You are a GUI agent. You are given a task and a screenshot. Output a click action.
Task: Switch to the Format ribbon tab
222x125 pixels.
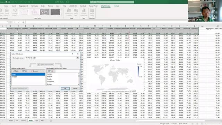click(116, 6)
